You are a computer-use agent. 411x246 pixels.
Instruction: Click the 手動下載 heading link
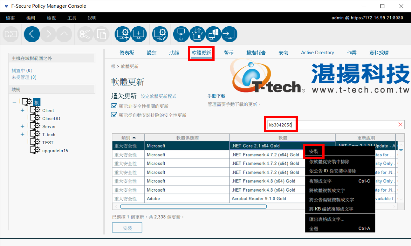point(216,96)
